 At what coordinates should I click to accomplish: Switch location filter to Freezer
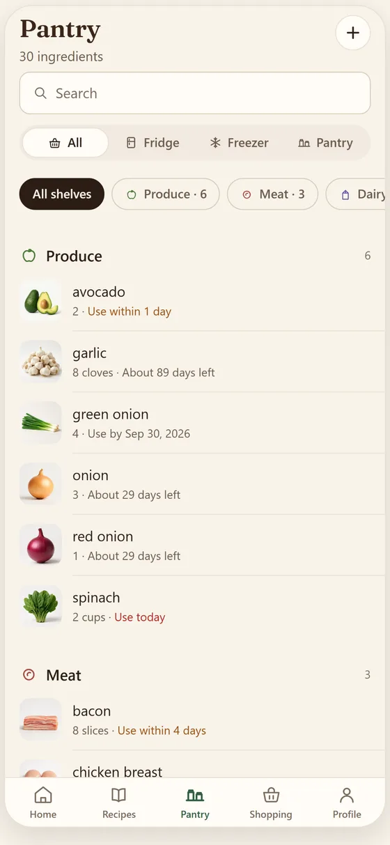click(239, 143)
